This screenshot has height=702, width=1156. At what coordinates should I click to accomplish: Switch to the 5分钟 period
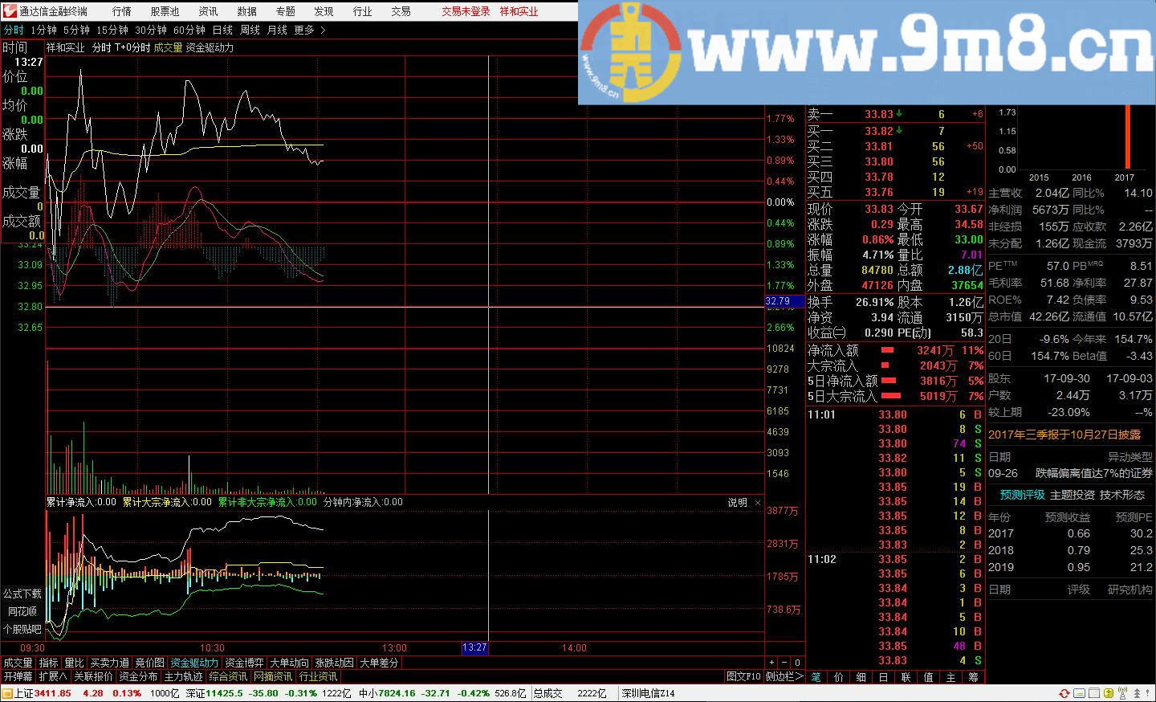coord(77,30)
